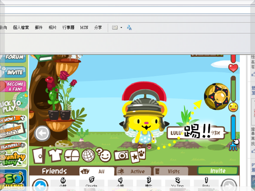
Task: Open the help smiley question icon
Action: [104, 155]
